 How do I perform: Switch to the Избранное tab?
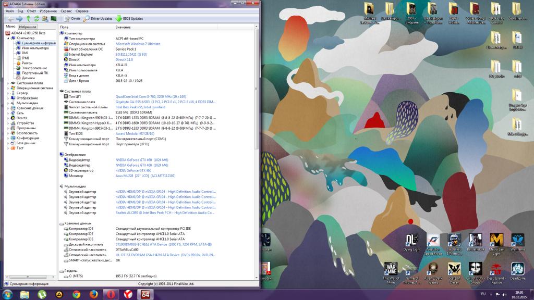coord(28,27)
